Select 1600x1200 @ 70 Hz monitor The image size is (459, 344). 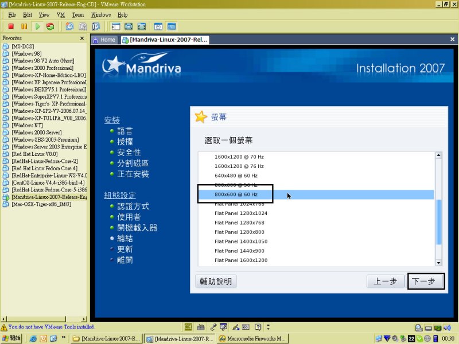pos(316,157)
